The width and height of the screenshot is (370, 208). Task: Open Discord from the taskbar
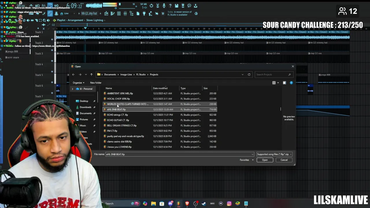point(171,204)
